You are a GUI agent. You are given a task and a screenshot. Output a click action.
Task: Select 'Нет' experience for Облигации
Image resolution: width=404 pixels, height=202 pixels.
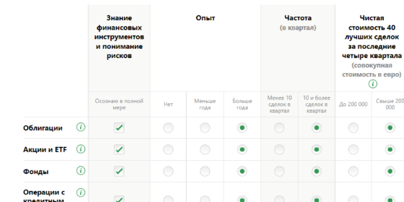tap(168, 128)
